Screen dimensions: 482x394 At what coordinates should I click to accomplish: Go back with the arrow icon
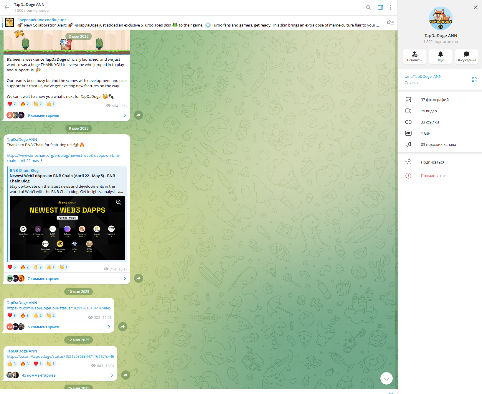point(7,7)
